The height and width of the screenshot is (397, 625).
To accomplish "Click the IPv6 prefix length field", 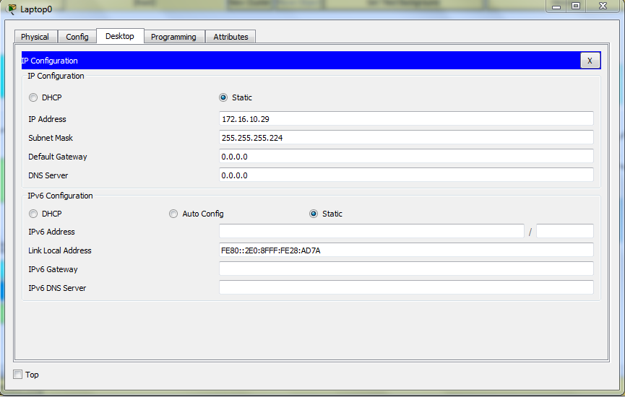I will click(565, 231).
